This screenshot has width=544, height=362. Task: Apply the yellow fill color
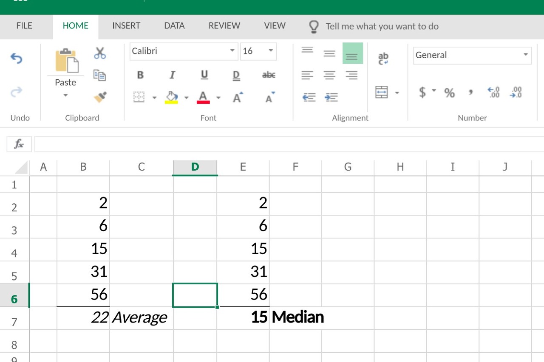point(171,97)
